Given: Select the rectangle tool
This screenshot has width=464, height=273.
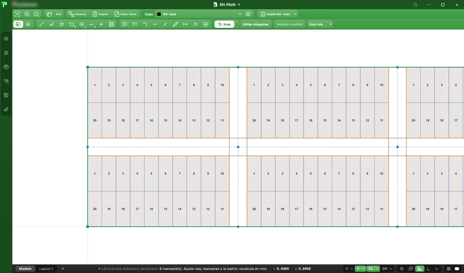Looking at the screenshot, I should [72, 24].
